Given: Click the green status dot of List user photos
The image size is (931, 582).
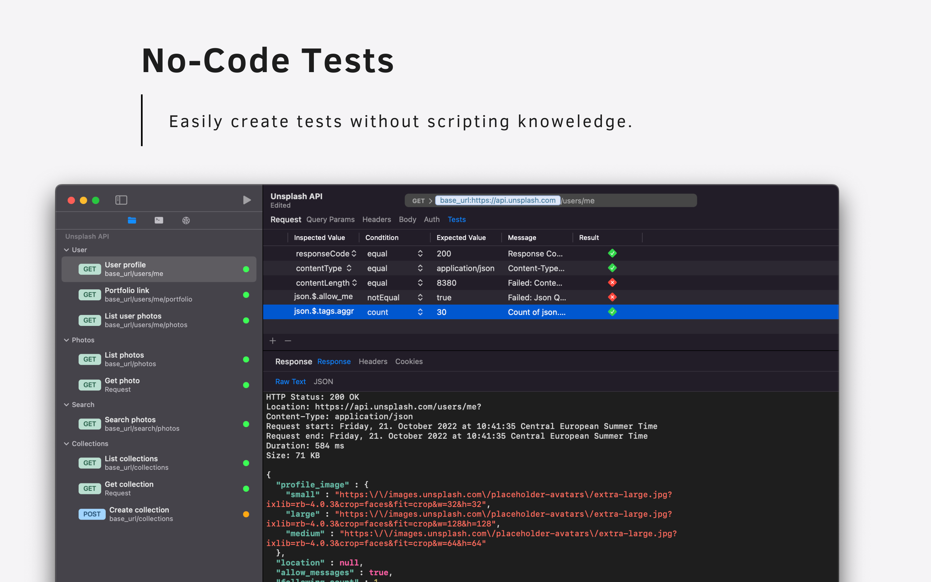Looking at the screenshot, I should (x=246, y=320).
